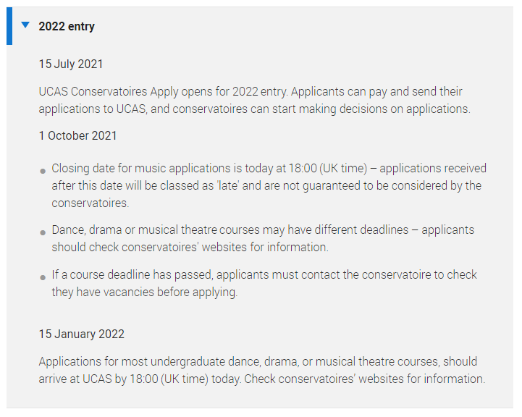Click "should check conservatoires' websites for information" line
Viewport: 522px width, 417px height.
[190, 248]
